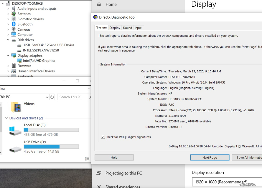
Task: Switch to the Input tab in DxDiag
Action: (138, 28)
